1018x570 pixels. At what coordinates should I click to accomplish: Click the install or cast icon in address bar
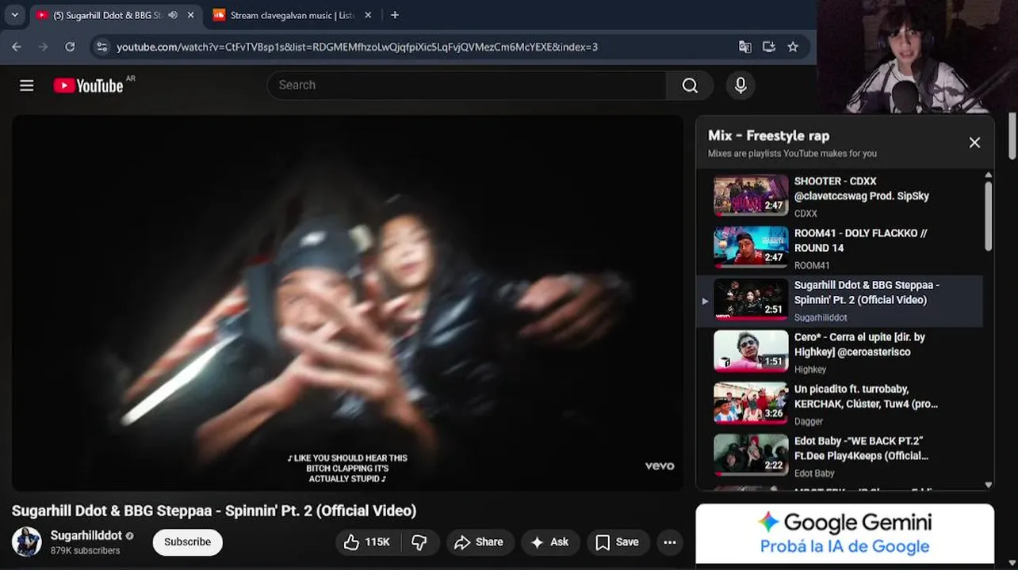pos(768,47)
